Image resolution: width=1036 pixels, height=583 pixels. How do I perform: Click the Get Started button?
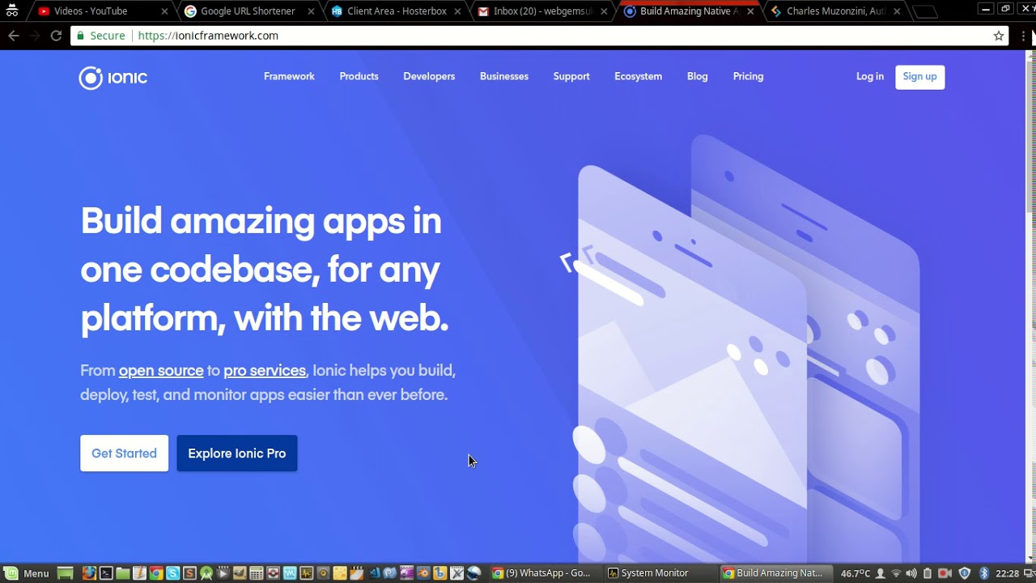coord(124,453)
